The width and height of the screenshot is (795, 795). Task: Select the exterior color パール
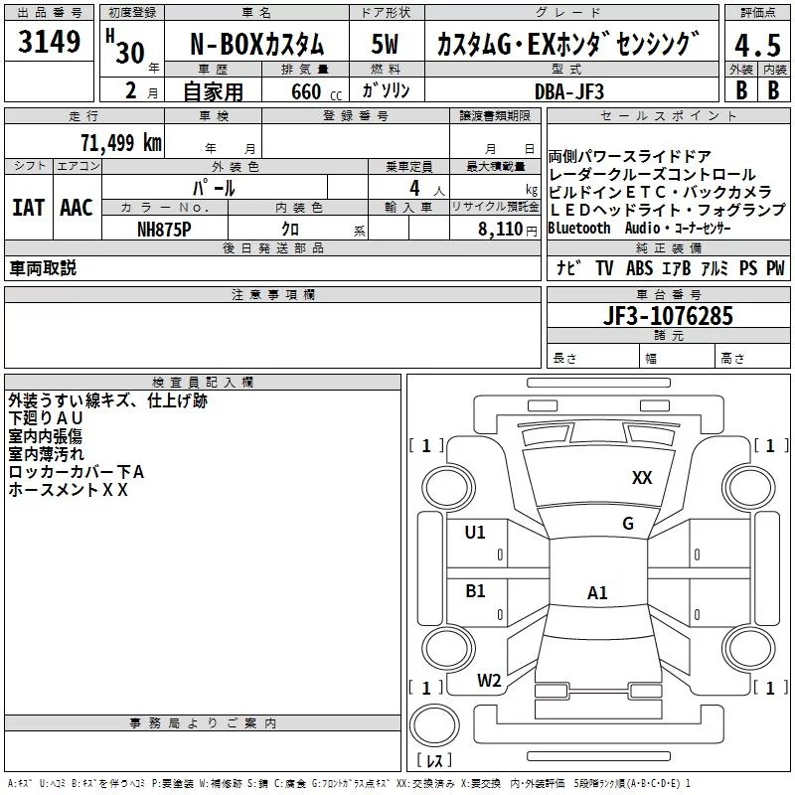tap(214, 188)
